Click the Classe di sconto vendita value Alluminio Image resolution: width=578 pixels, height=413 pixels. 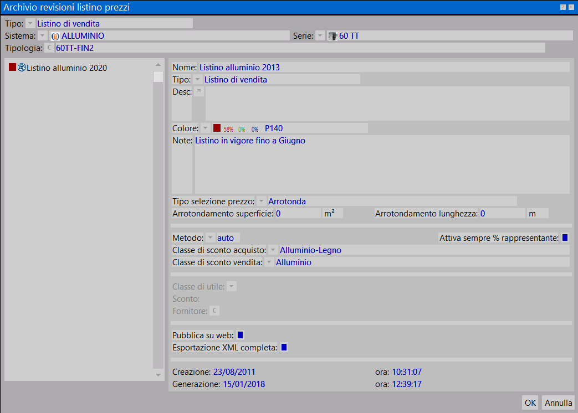coord(293,262)
